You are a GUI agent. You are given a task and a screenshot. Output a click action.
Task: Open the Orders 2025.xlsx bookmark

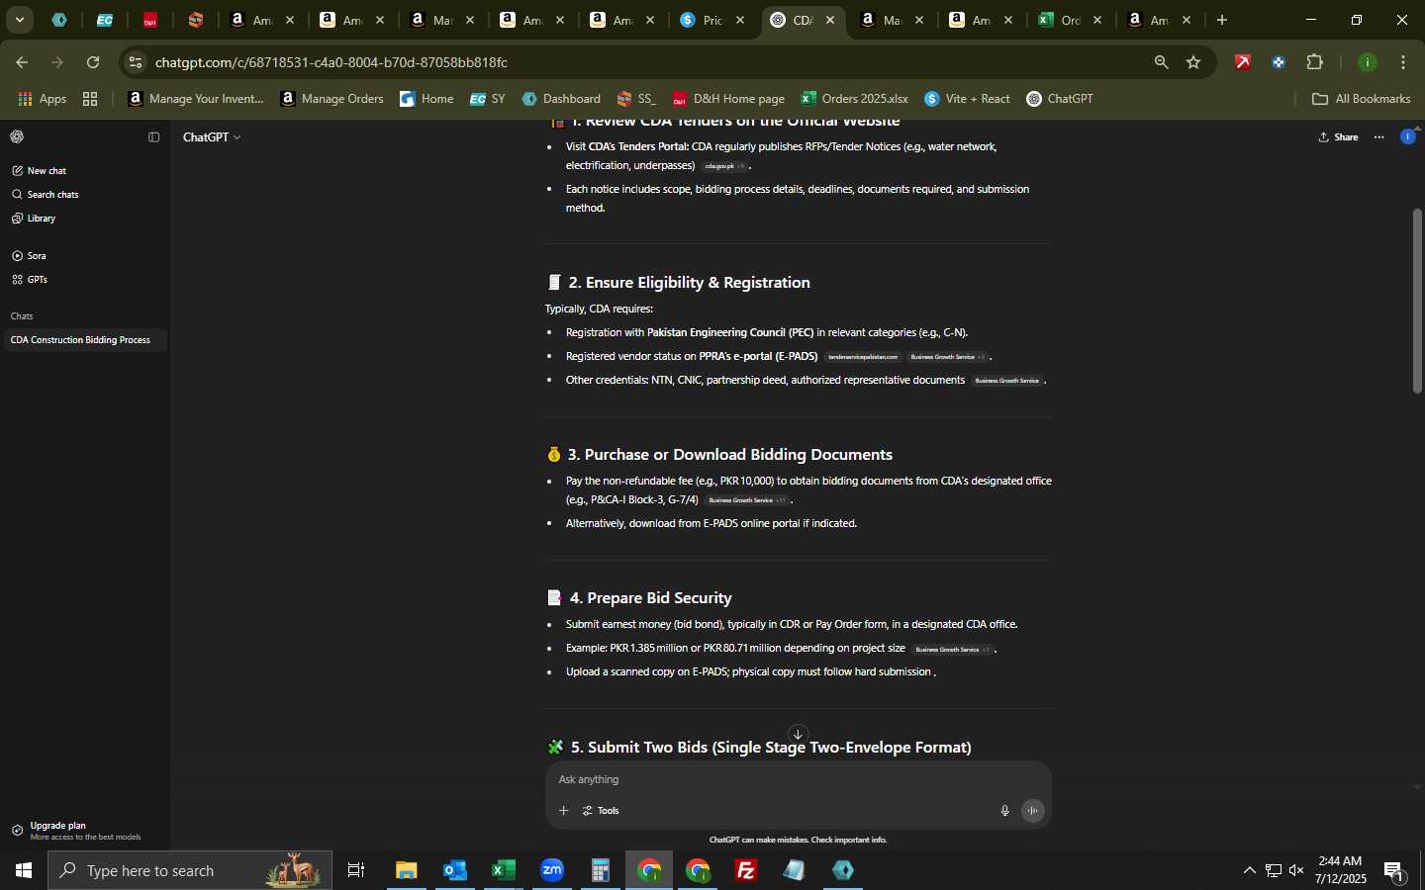(854, 99)
